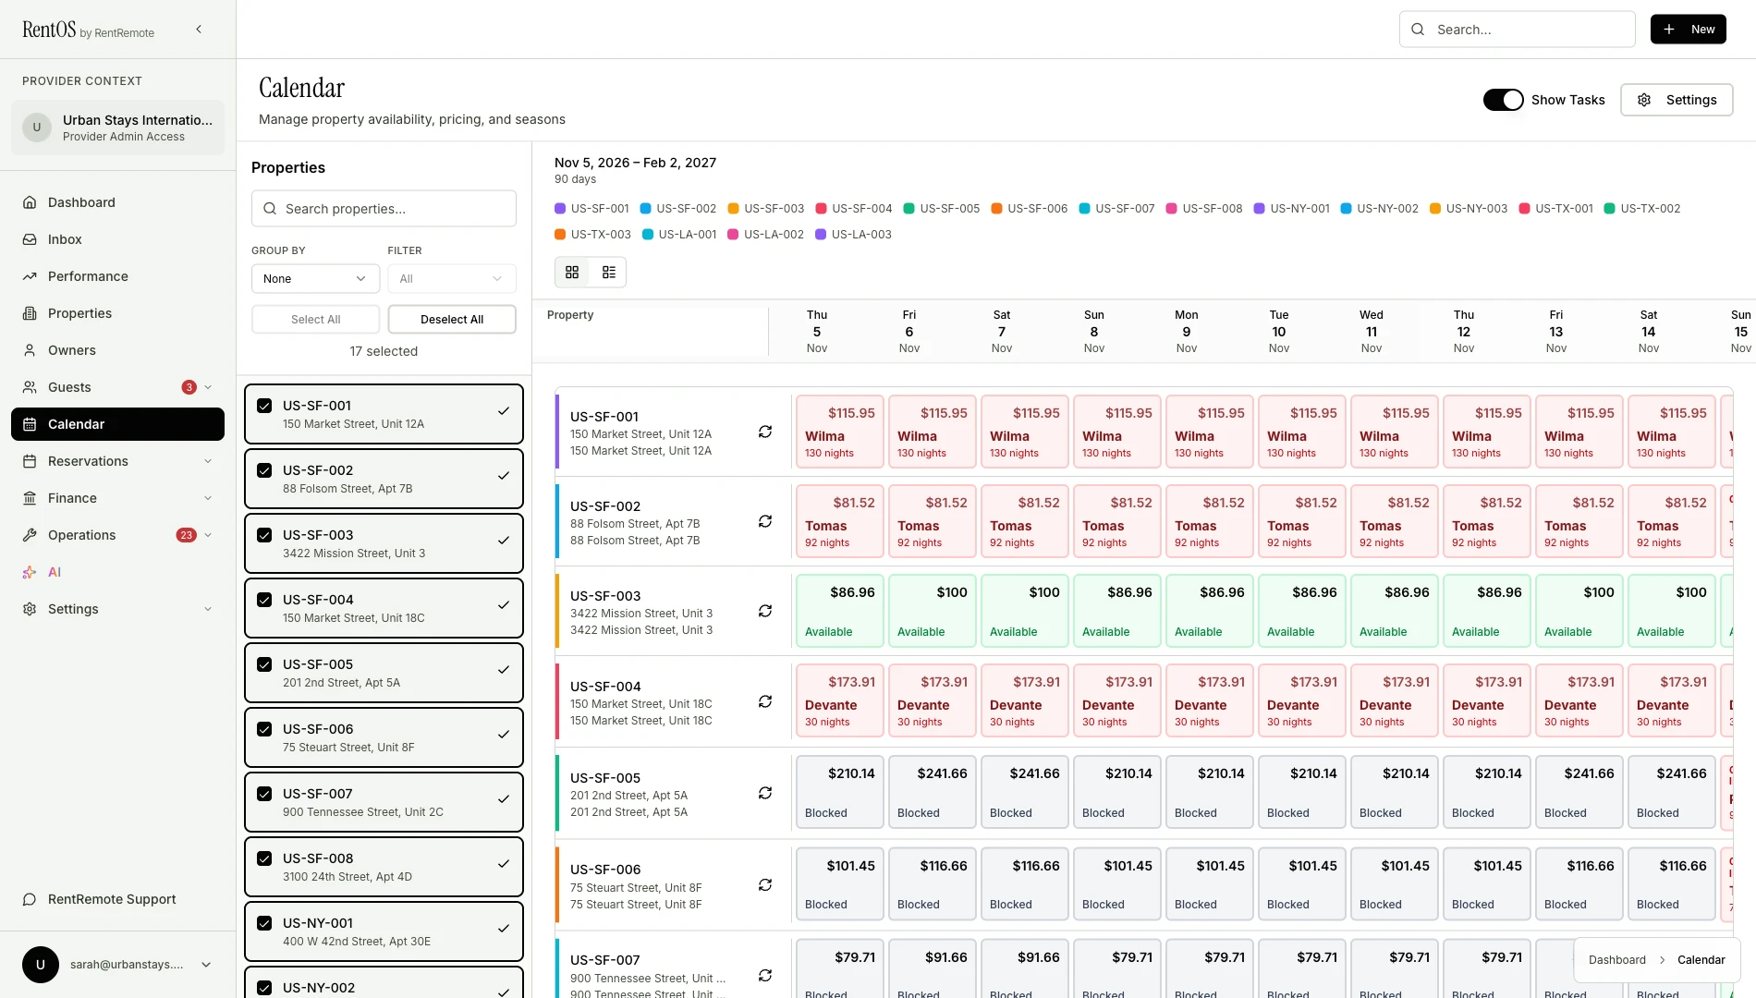Click the sync icon for US-SF-006 row
1756x998 pixels.
tap(765, 885)
